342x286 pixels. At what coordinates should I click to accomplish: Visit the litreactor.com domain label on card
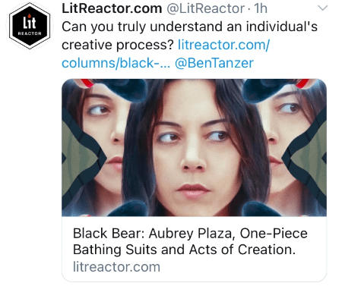pos(116,267)
